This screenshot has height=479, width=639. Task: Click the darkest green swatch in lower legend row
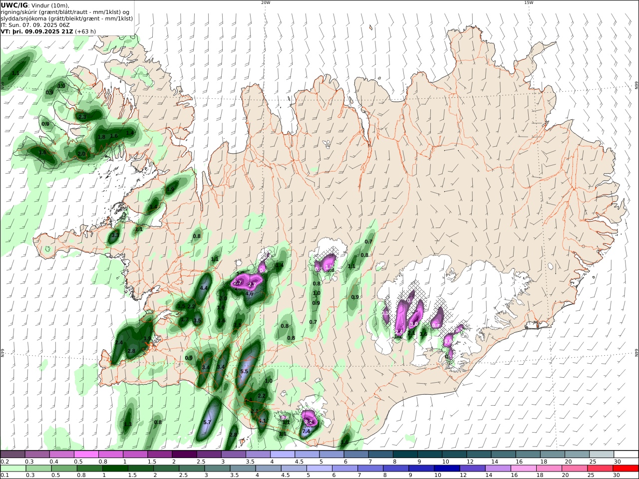115,469
